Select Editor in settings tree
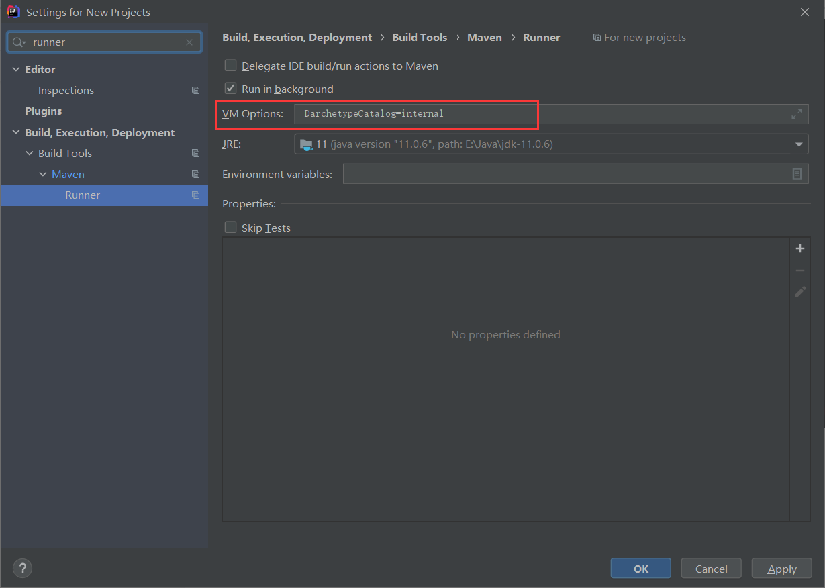Image resolution: width=825 pixels, height=588 pixels. (x=40, y=70)
